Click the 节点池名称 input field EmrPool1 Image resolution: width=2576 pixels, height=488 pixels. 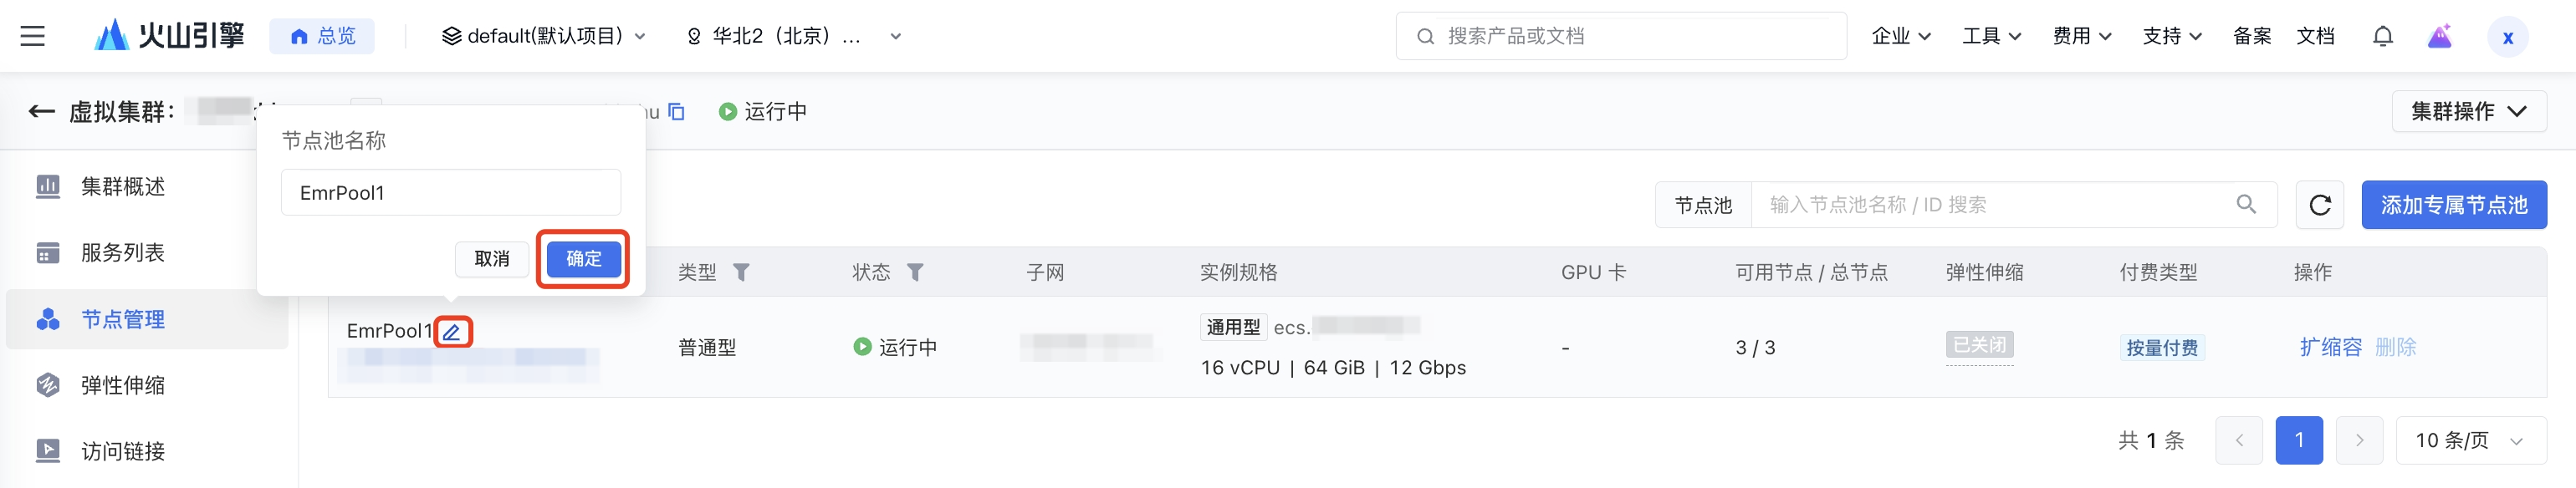(x=451, y=192)
